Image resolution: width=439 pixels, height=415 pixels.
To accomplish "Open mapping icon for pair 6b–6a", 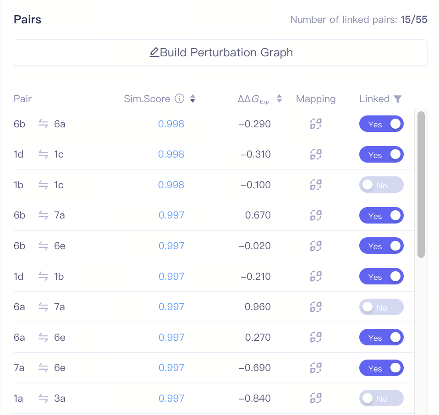I will (316, 124).
